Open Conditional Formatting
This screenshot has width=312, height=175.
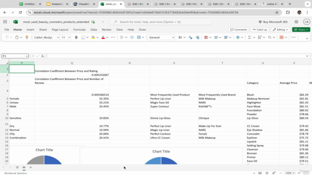pyautogui.click(x=206, y=37)
